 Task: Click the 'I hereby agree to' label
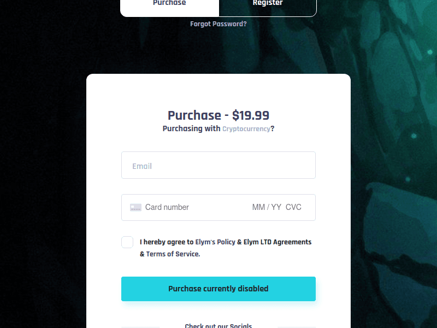pos(167,242)
